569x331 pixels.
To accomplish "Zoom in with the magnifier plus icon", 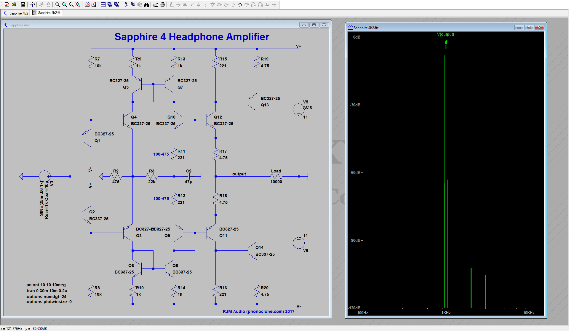I will tap(57, 4).
